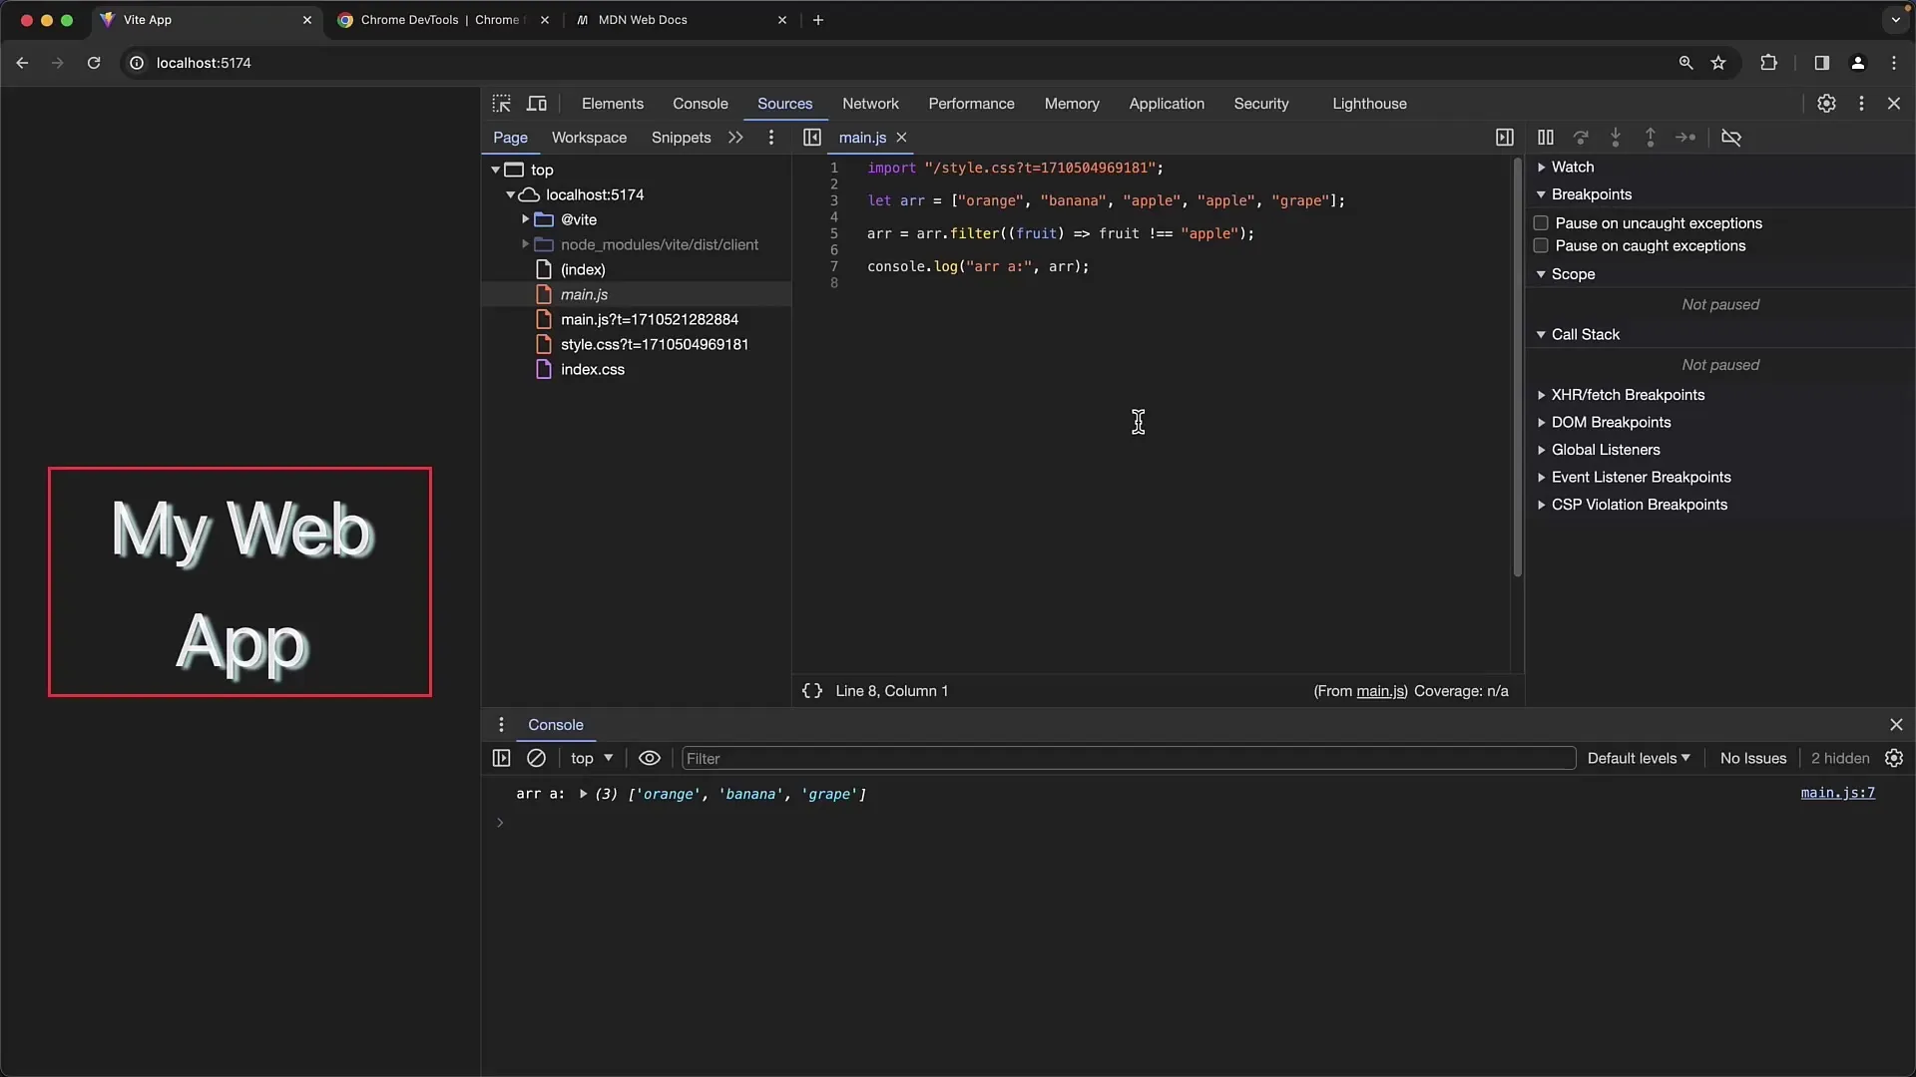This screenshot has width=1916, height=1077.
Task: Click the more navigator tabs chevron
Action: coord(735,138)
